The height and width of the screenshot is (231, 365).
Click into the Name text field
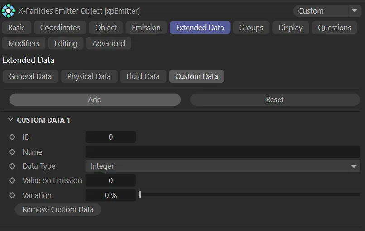(x=222, y=152)
